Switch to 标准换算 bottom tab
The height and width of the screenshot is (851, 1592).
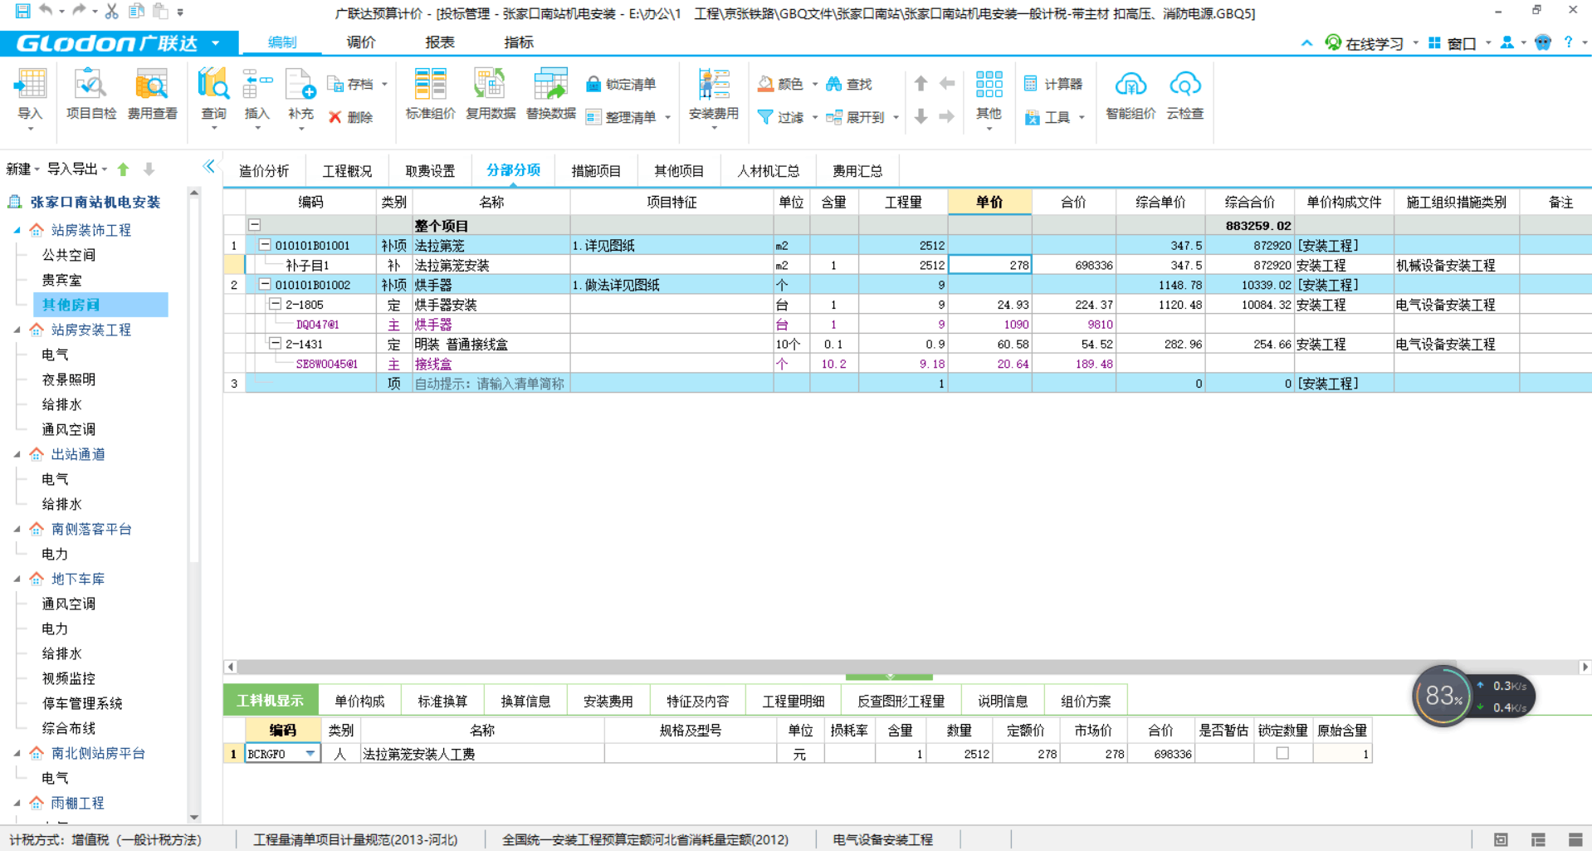[442, 701]
